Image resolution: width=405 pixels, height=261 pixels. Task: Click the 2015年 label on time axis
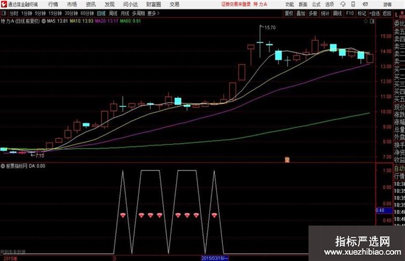pyautogui.click(x=10, y=258)
